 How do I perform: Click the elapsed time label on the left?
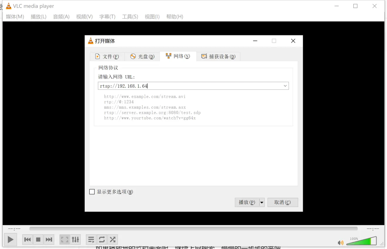point(14,229)
